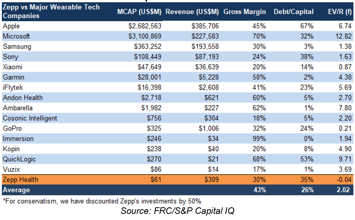The image size is (355, 220).
Task: Click Samsung's market cap $363,252
Action: coord(148,47)
